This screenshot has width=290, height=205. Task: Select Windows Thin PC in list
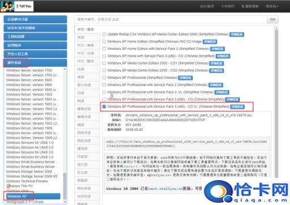(20, 186)
